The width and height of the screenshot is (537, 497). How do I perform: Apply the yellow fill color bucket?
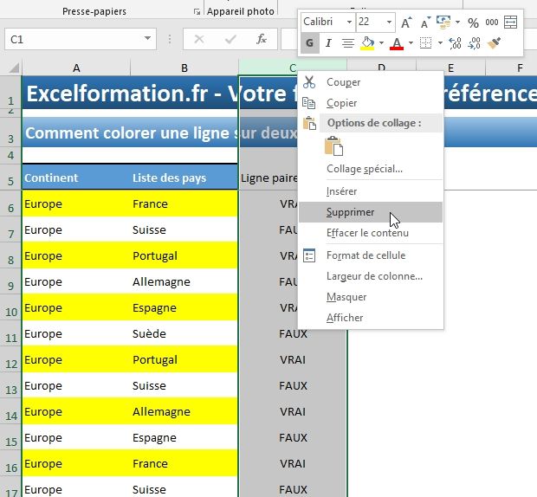point(367,43)
